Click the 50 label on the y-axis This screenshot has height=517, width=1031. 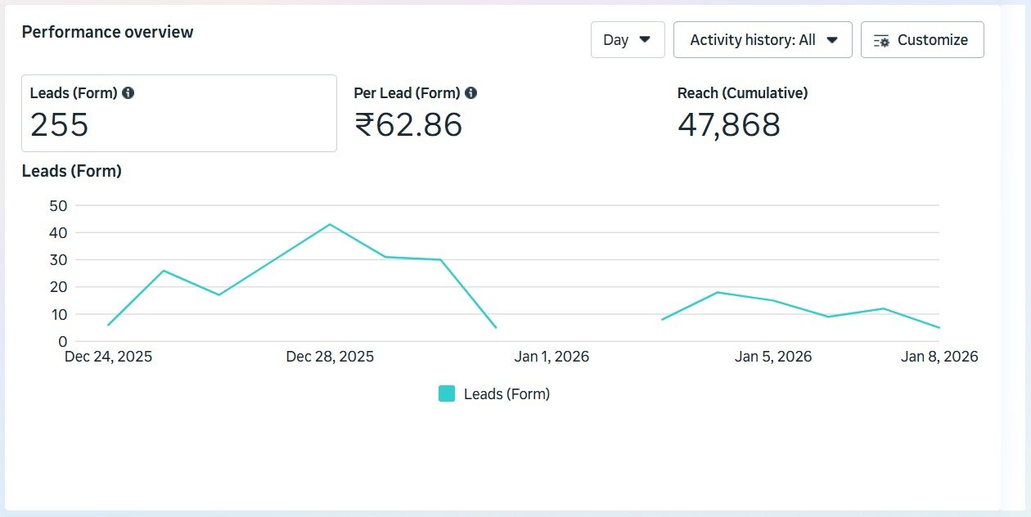pyautogui.click(x=58, y=205)
